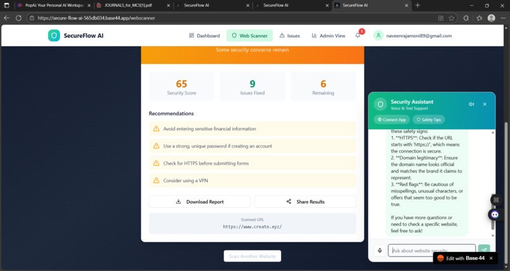Reload the current page

pos(18,18)
